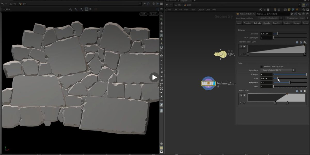The image size is (310, 155).
Task: Play the video with center play button
Action: click(x=154, y=77)
